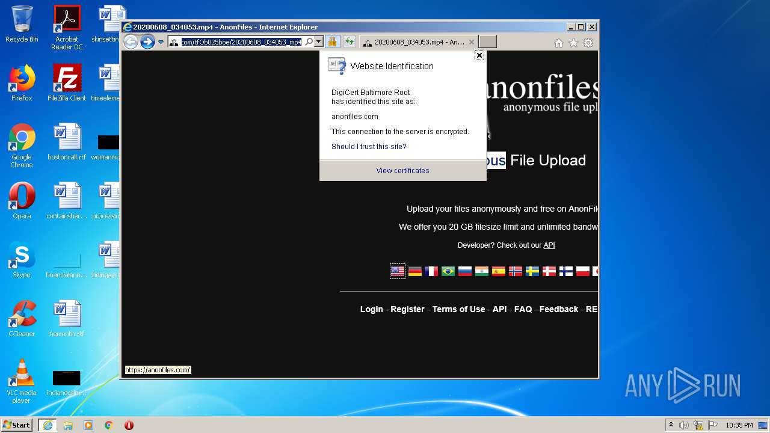
Task: Open the FAQ footer link
Action: click(523, 309)
